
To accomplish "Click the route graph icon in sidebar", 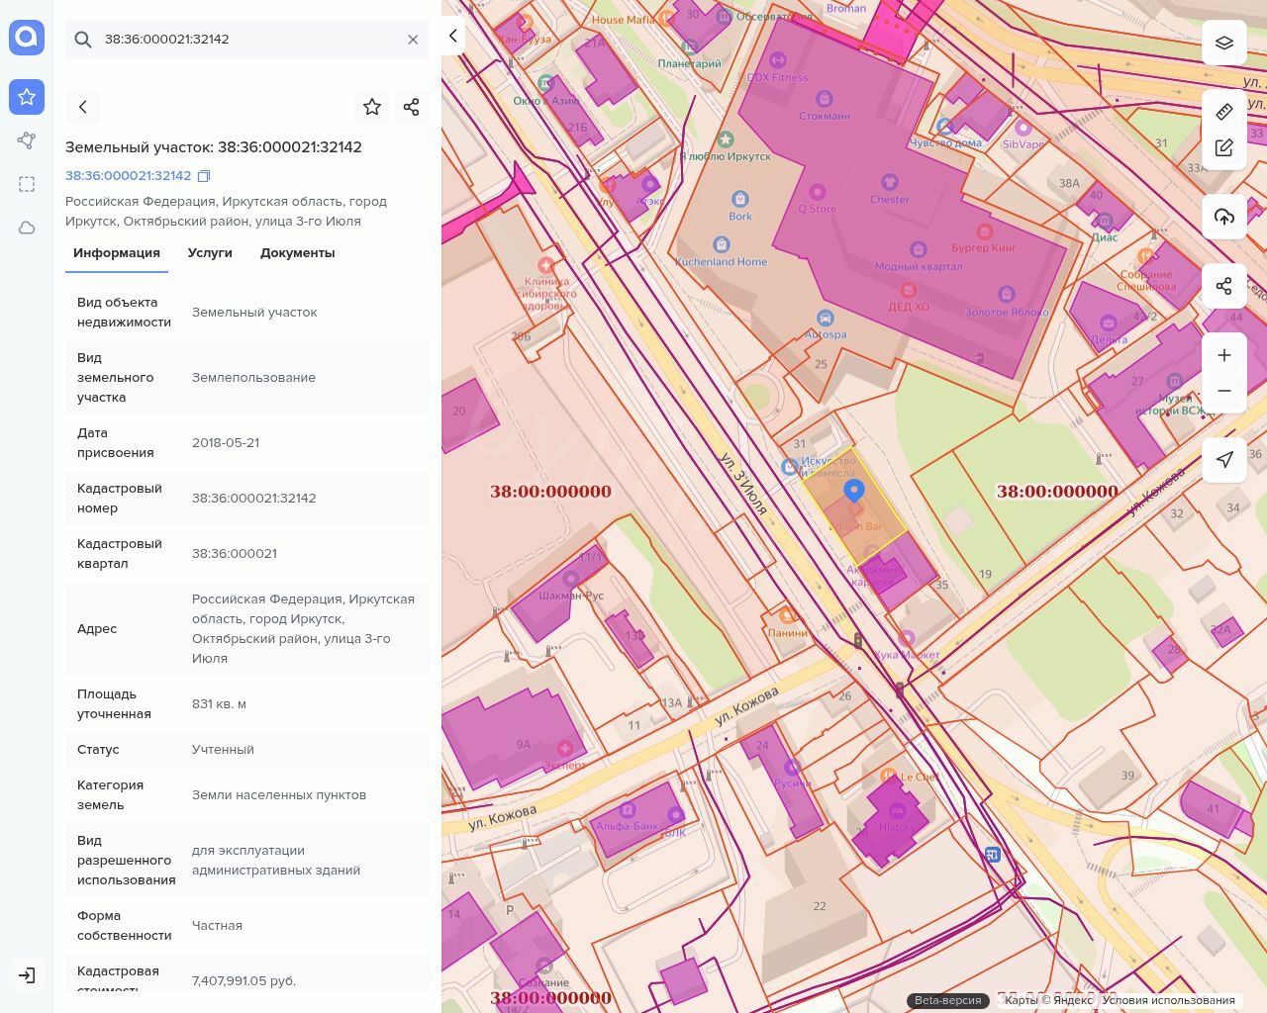I will tap(27, 140).
